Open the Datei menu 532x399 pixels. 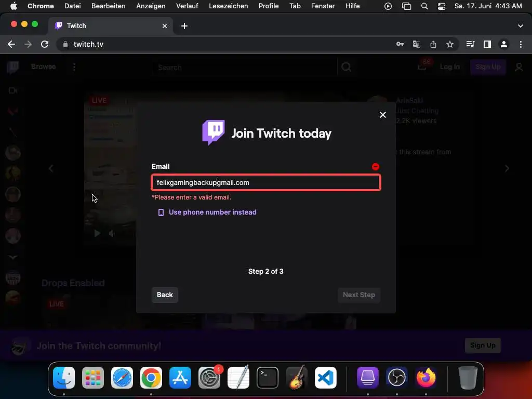coord(73,6)
